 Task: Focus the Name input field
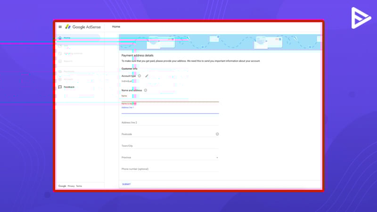pyautogui.click(x=170, y=98)
